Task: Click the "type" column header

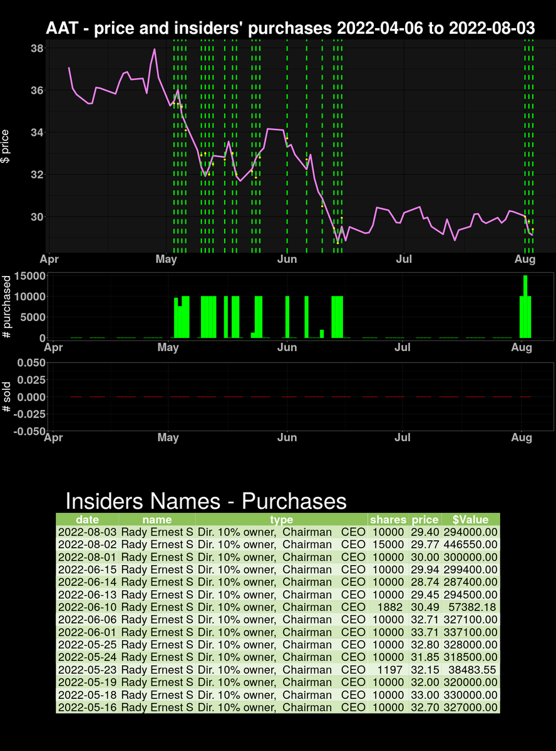Action: pos(281,519)
